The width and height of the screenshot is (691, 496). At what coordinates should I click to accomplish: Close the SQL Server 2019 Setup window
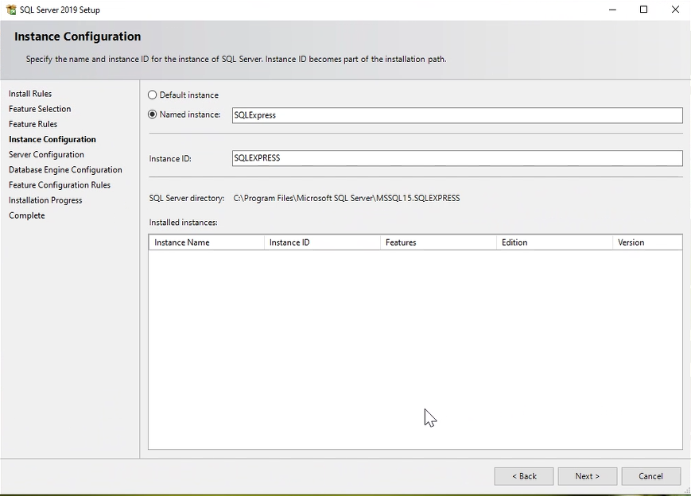[675, 10]
